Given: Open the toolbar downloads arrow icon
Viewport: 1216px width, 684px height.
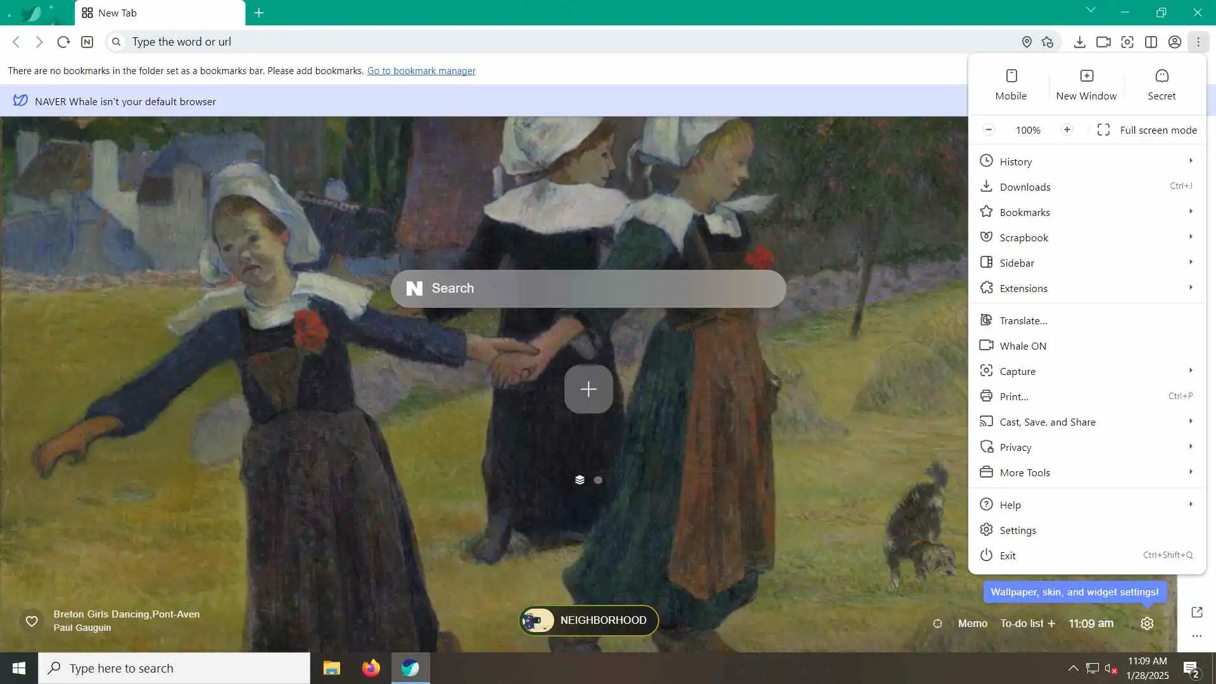Looking at the screenshot, I should click(x=1080, y=42).
